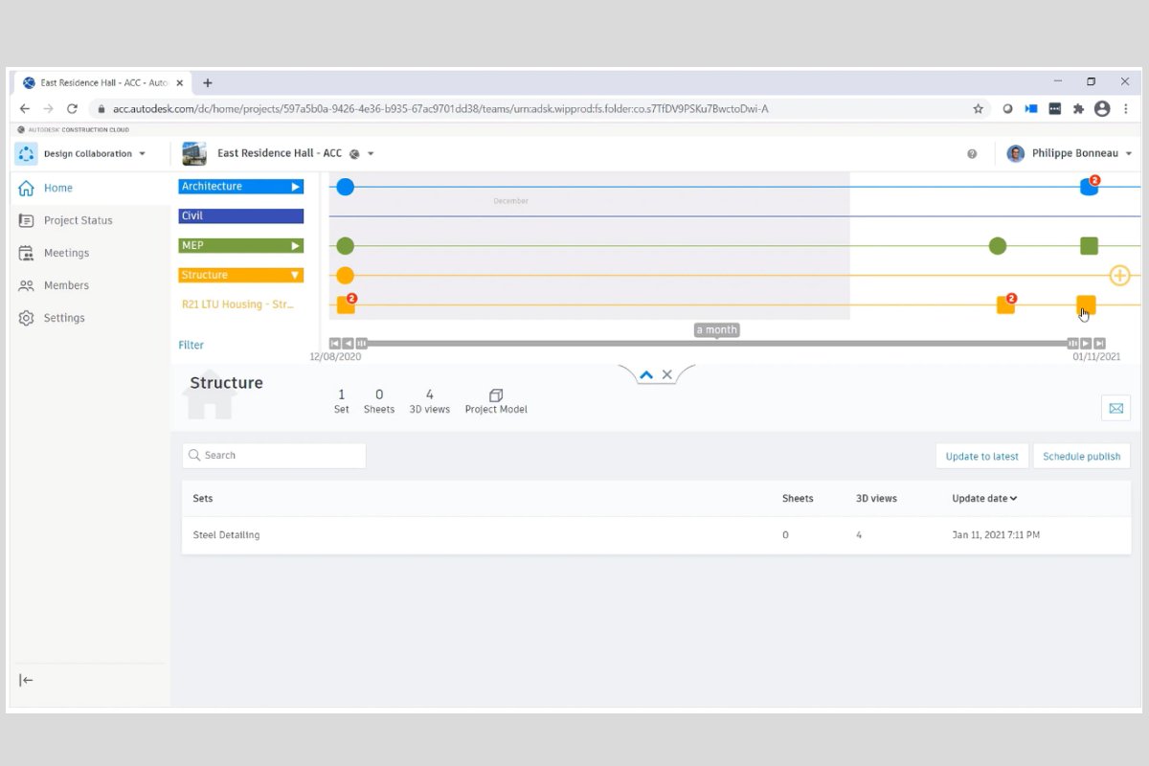
Task: Collapse the sidebar with the arrow icon
Action: tap(27, 680)
